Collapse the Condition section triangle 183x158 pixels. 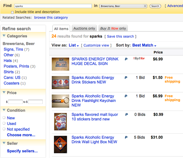[4, 110]
